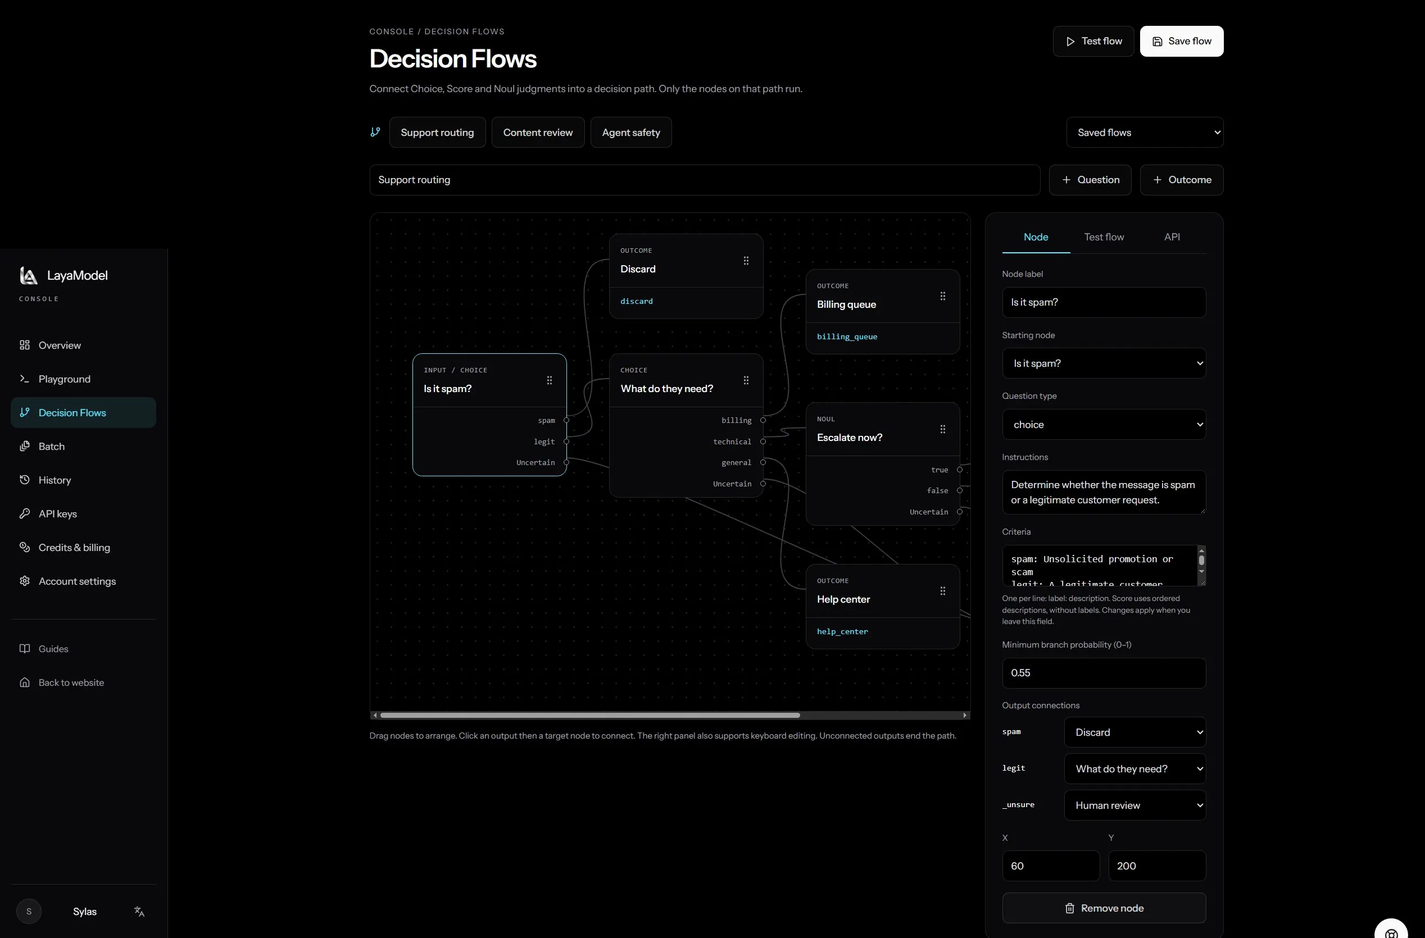
Task: Click the general output port circle
Action: [763, 462]
